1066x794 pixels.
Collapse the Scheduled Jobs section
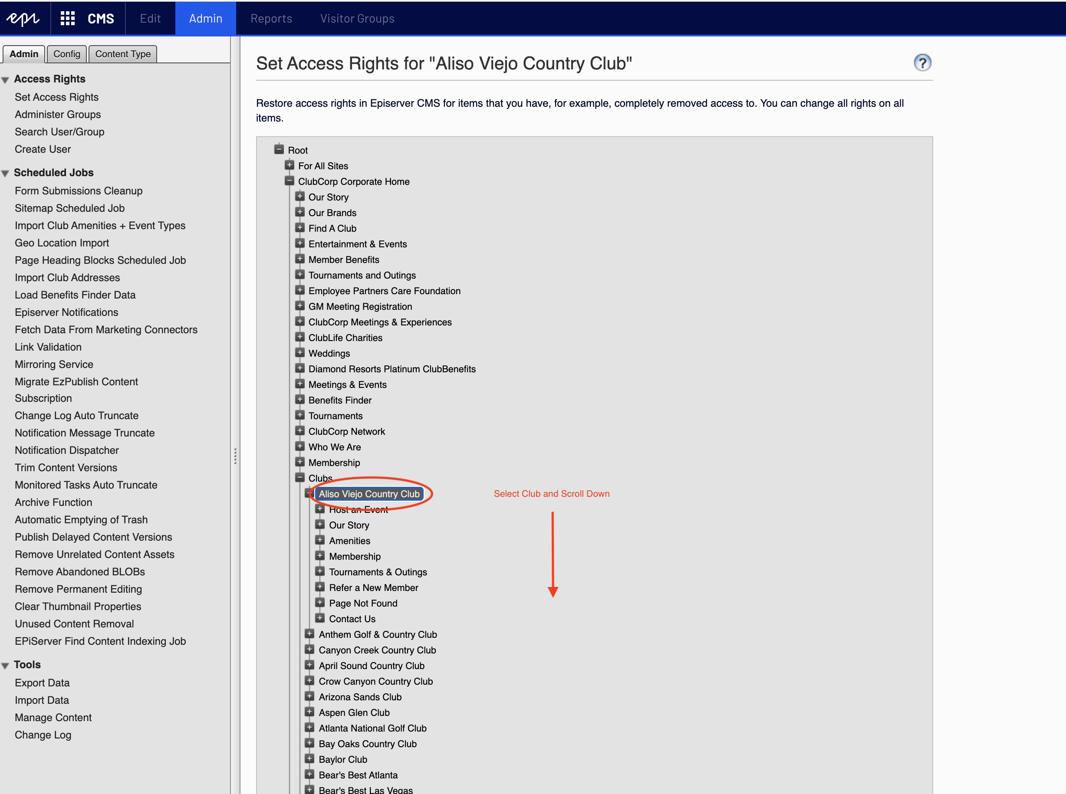(x=5, y=174)
